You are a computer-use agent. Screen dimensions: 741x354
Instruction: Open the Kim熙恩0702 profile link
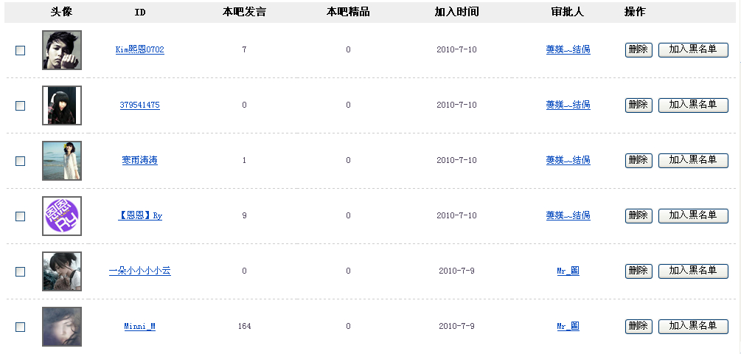point(140,50)
